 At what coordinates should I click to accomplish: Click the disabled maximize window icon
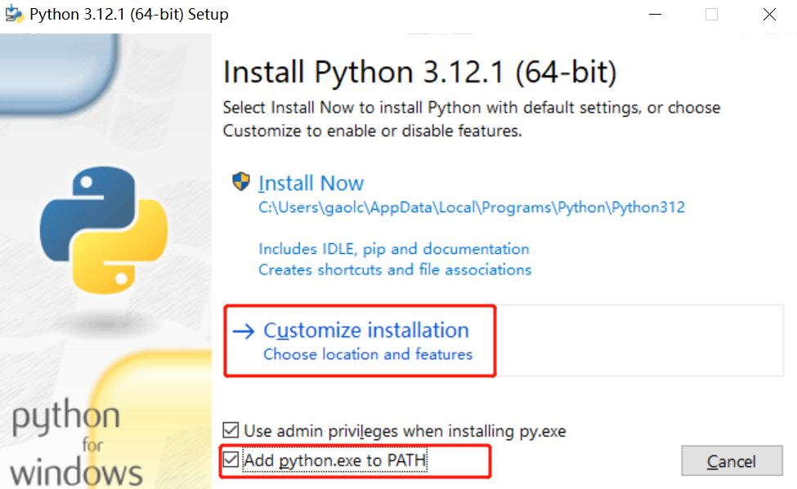712,14
